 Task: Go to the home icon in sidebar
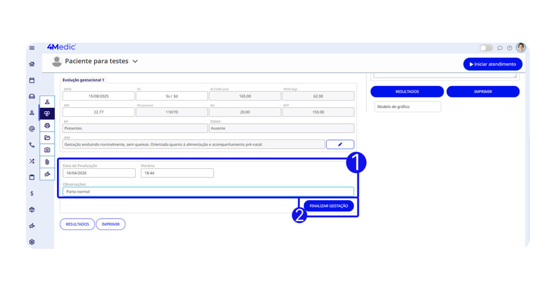pos(32,64)
